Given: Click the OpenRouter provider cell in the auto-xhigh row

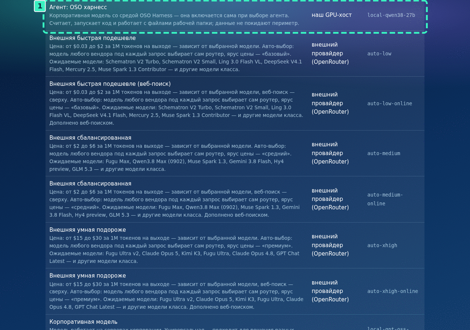Looking at the screenshot, I should [x=330, y=245].
